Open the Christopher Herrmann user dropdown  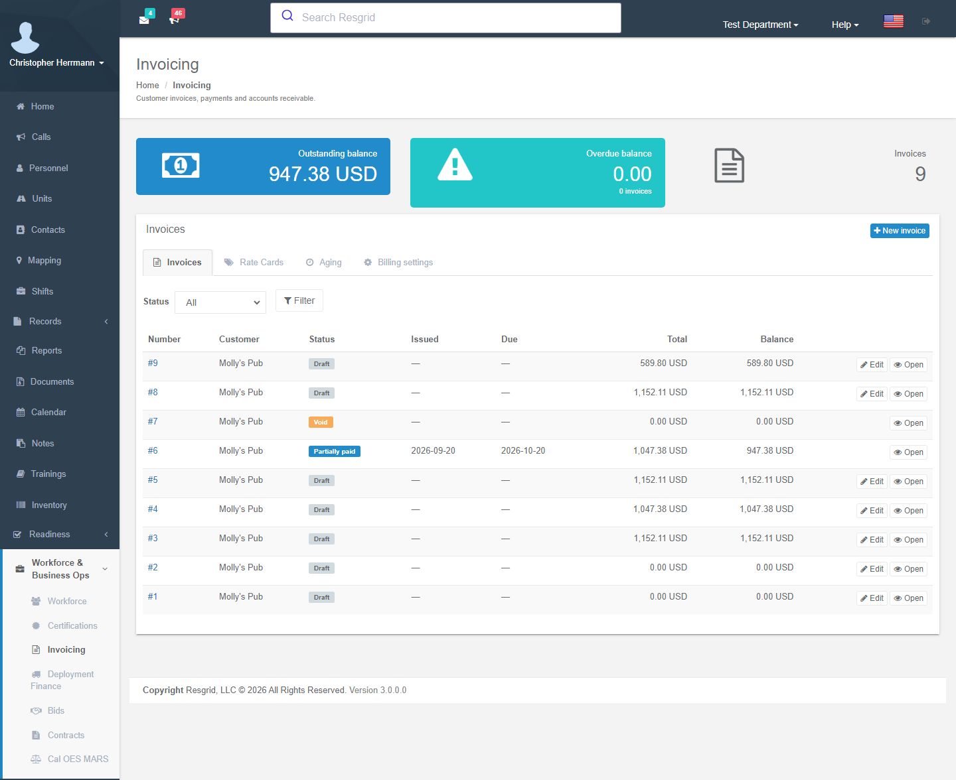click(x=57, y=62)
